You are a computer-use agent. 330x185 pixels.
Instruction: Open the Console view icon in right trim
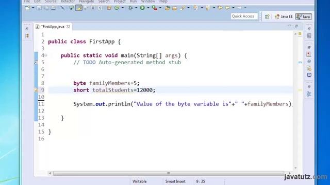[x=309, y=75]
